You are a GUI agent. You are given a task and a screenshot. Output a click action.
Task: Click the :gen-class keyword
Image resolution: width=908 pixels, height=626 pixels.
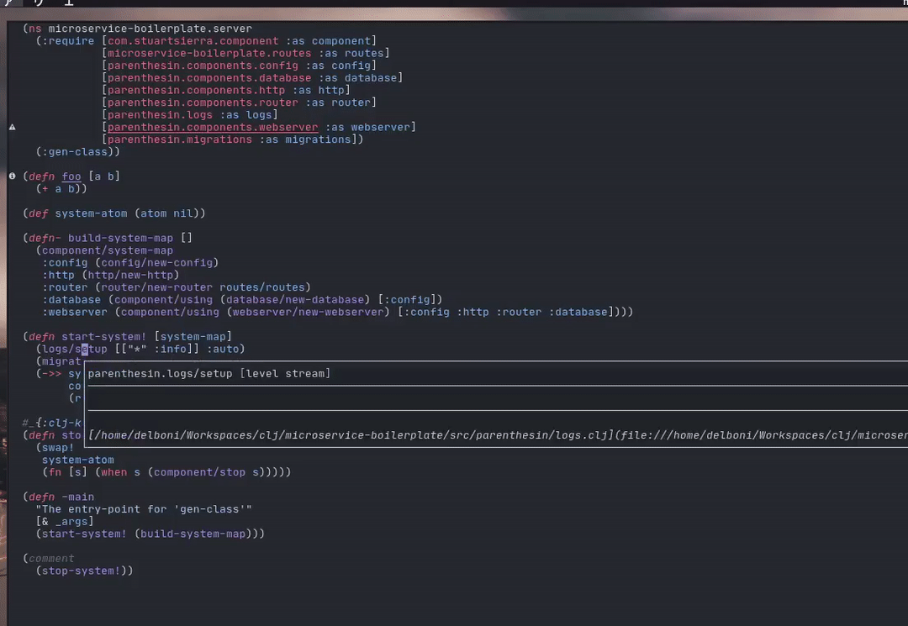(75, 151)
